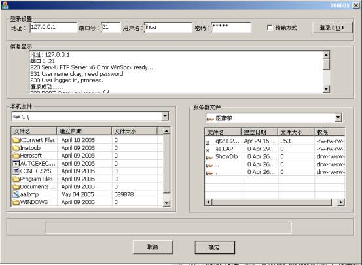Click the AUTOEXEC file icon

click(x=16, y=163)
